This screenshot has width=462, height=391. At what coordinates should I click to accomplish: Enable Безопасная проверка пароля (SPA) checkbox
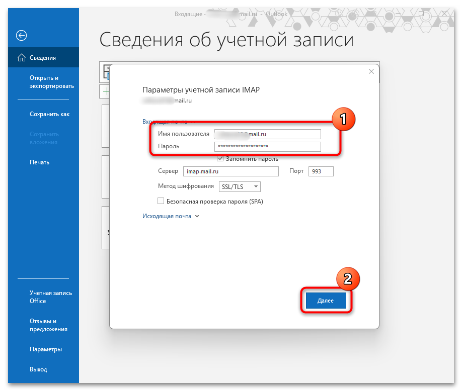(161, 201)
